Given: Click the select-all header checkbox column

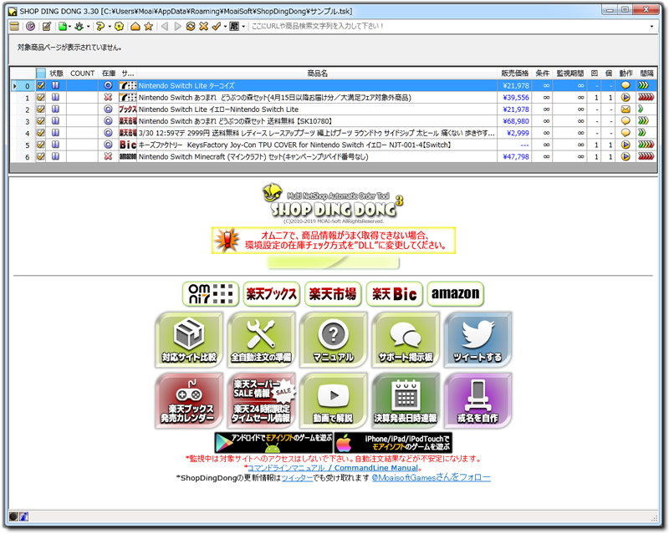Looking at the screenshot, I should 40,74.
